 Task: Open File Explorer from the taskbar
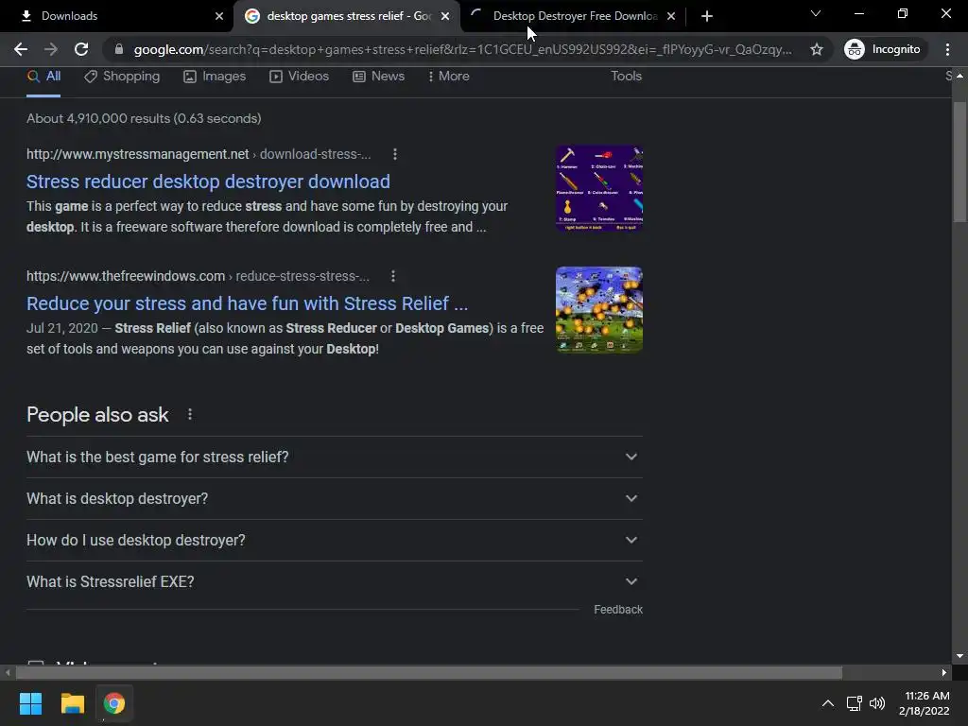pos(72,703)
